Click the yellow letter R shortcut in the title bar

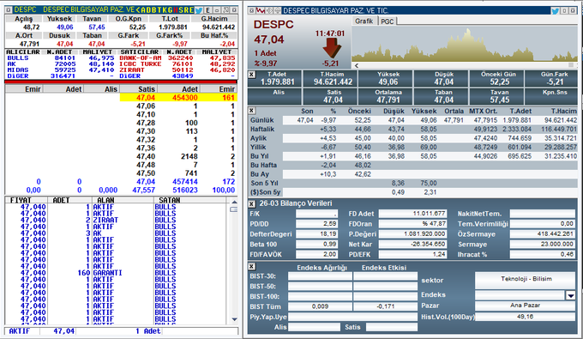tap(186, 10)
